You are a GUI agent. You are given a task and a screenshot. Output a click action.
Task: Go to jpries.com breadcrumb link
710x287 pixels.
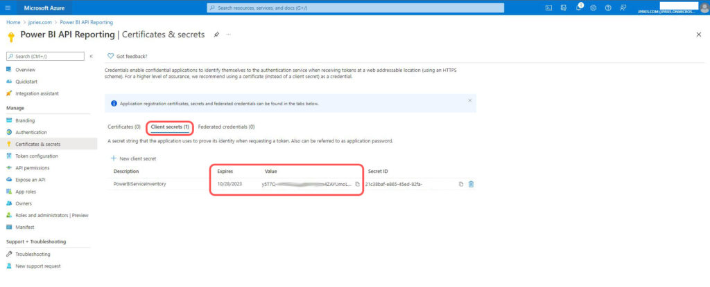click(40, 22)
